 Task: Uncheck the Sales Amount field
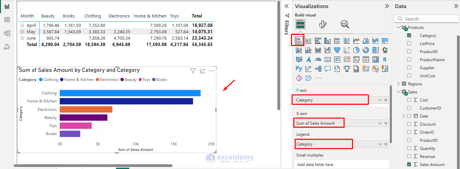pyautogui.click(x=409, y=164)
